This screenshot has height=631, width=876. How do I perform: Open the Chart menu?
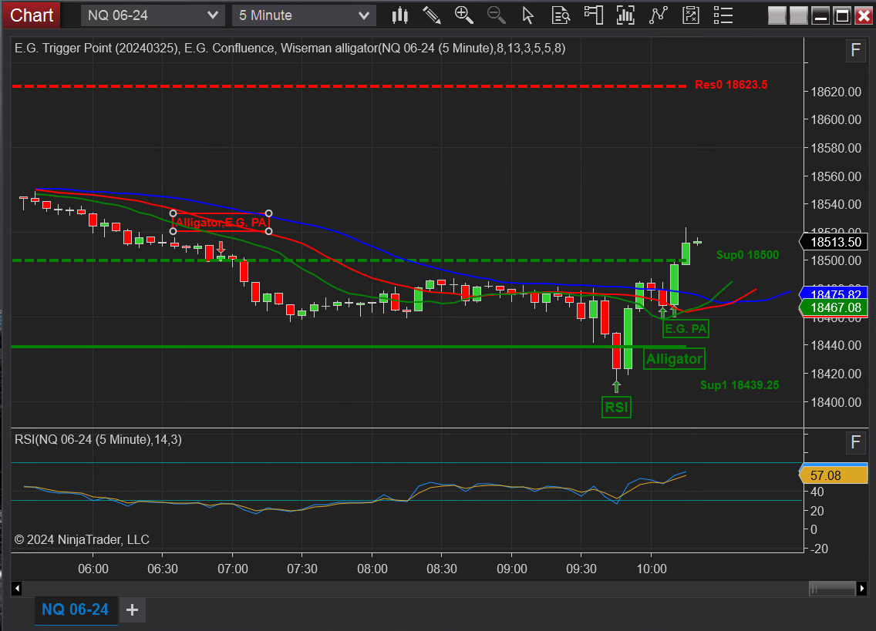31,15
